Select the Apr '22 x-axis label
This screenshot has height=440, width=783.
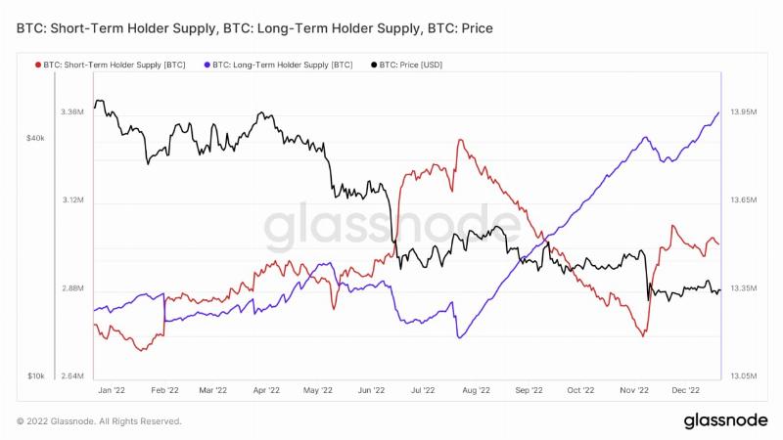266,390
